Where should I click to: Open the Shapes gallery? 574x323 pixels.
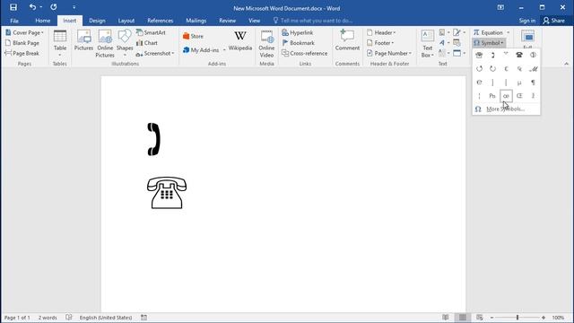pos(125,44)
